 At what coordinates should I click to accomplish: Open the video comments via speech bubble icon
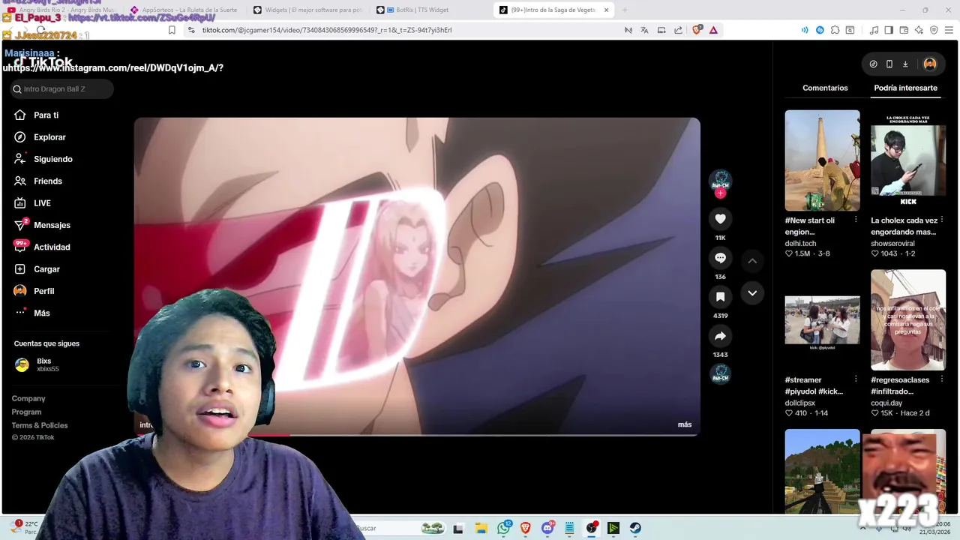click(x=720, y=258)
